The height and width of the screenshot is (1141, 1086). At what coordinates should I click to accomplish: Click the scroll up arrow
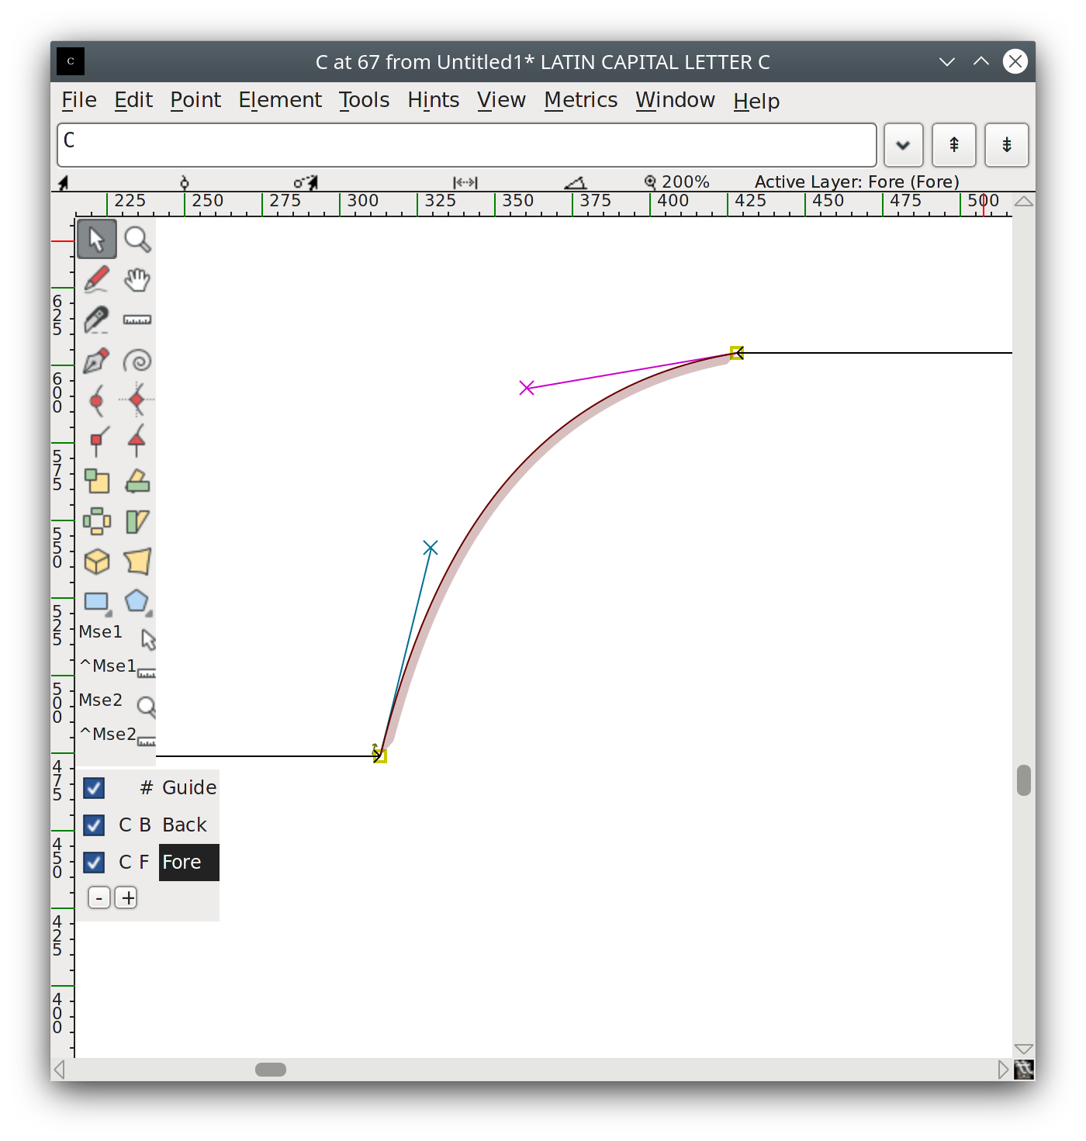click(x=1024, y=202)
